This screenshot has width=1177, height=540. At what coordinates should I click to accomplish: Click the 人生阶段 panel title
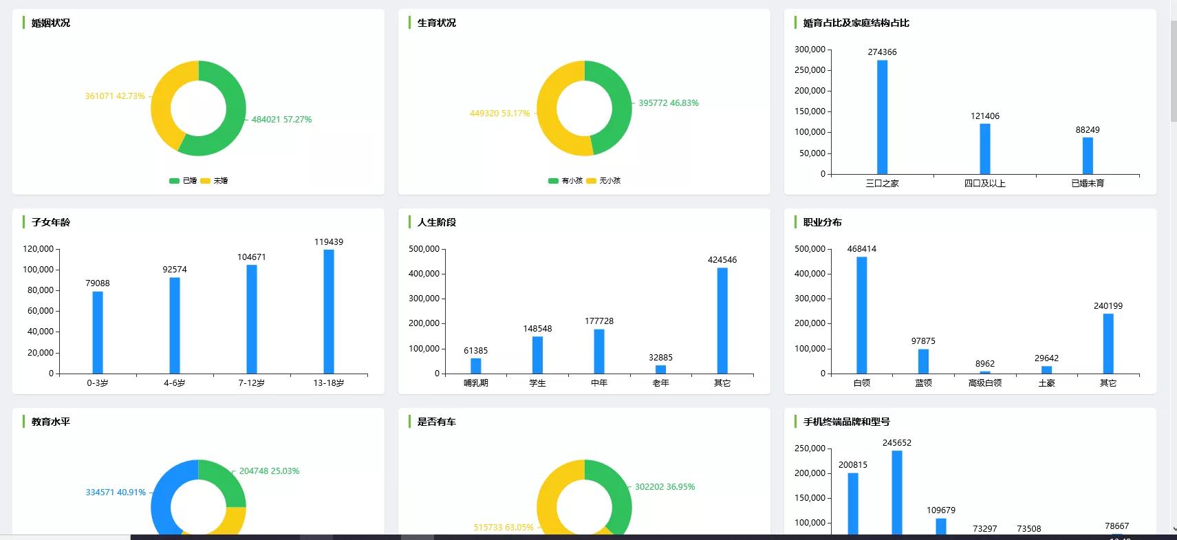[437, 222]
